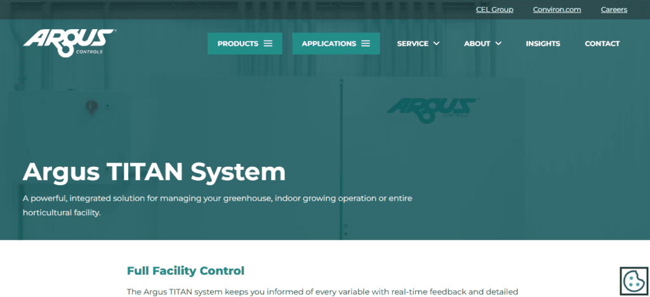This screenshot has width=650, height=297.
Task: Click the 'keeps you informed' paragraph text
Action: pos(322,292)
